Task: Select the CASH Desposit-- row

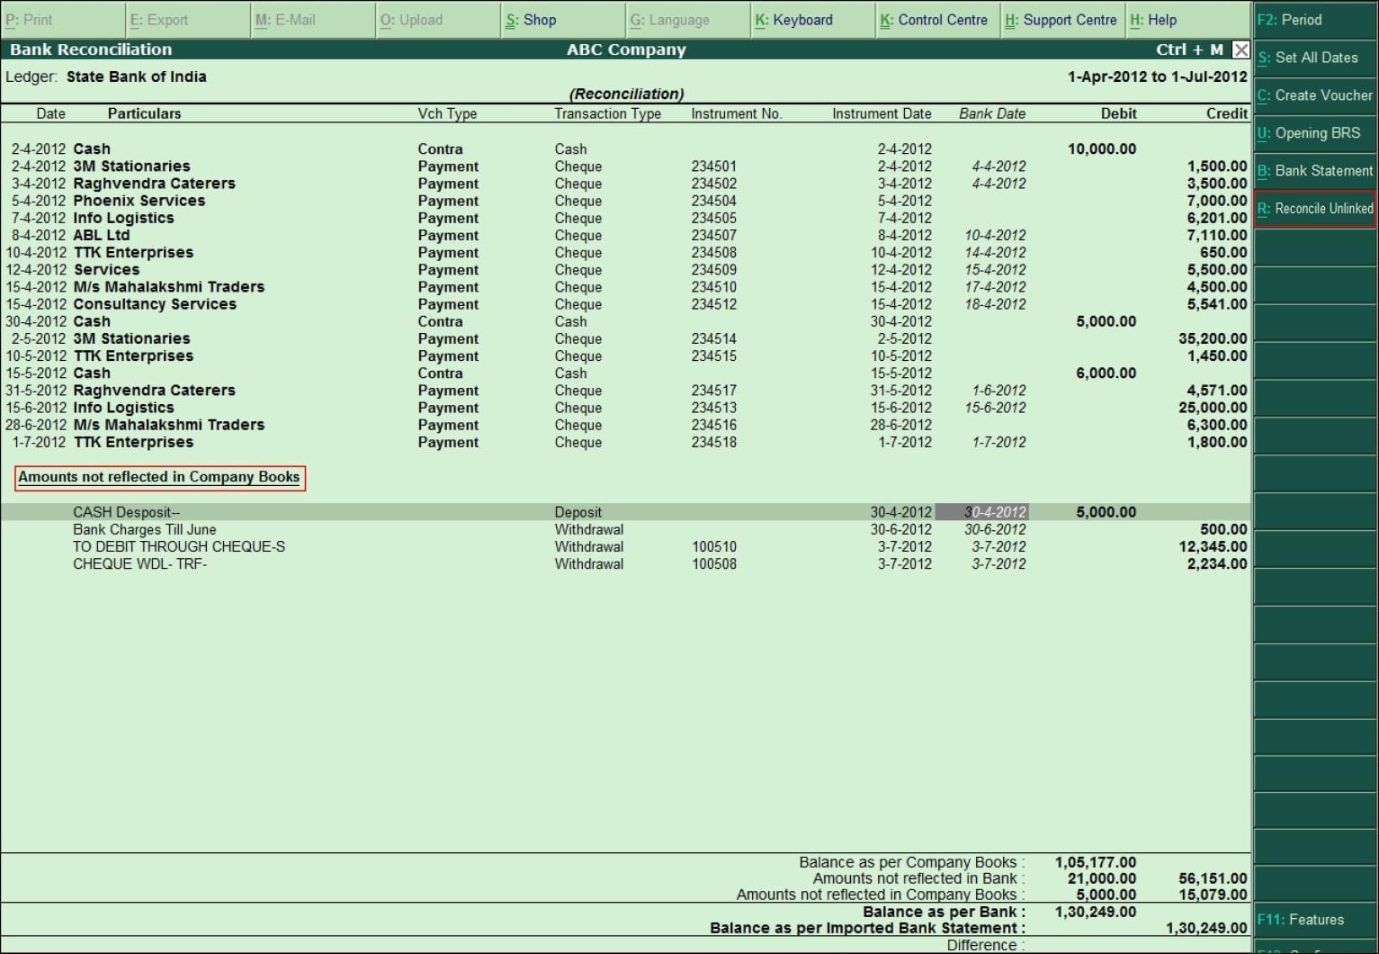Action: (x=625, y=512)
